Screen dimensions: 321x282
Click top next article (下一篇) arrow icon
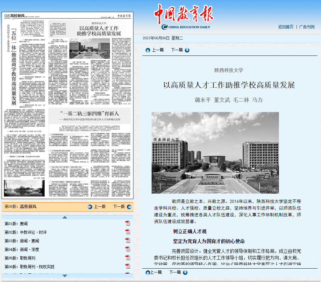coord(187,50)
